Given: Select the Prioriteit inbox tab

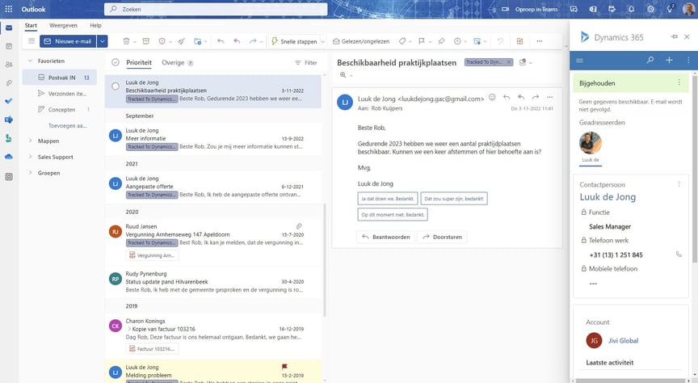Looking at the screenshot, I should click(x=139, y=62).
